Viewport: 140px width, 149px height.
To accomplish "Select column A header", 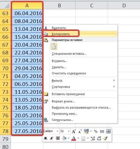I will pos(27,6).
